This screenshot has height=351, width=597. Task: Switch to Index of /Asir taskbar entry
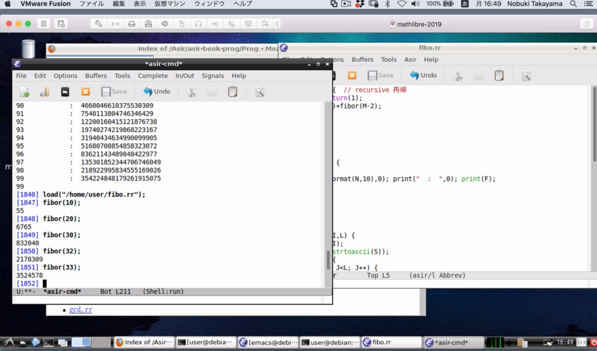(144, 342)
